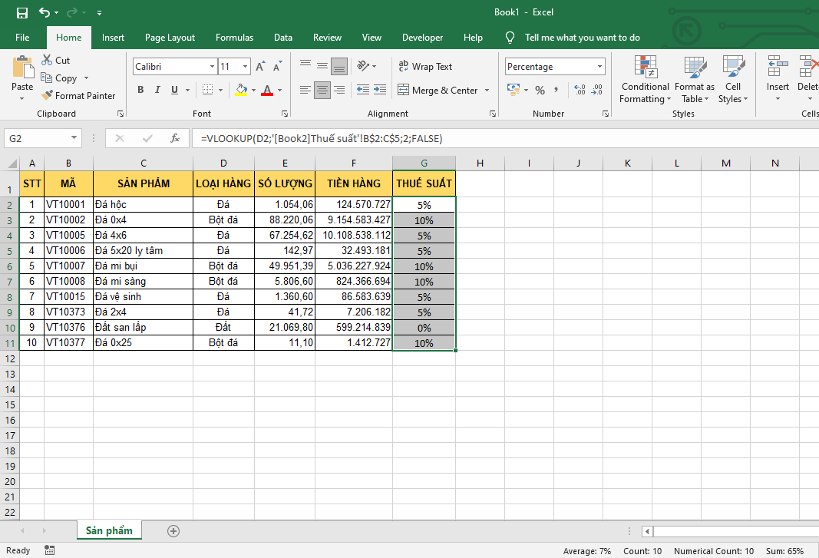This screenshot has width=819, height=558.
Task: Toggle bold formatting
Action: point(140,91)
